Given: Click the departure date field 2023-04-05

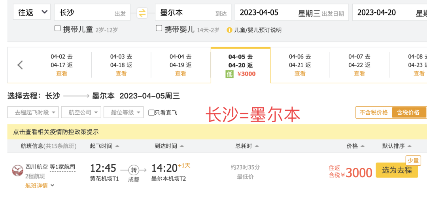Looking at the screenshot, I should pyautogui.click(x=292, y=12).
